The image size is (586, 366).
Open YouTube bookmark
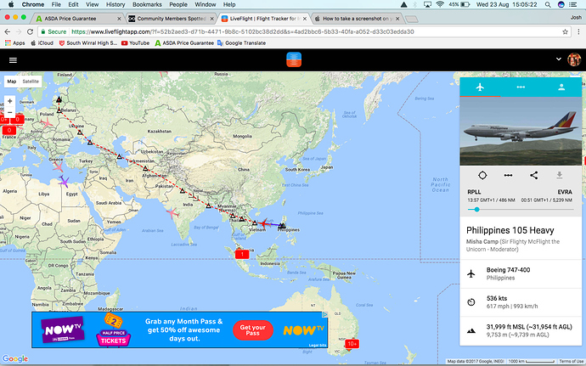135,43
